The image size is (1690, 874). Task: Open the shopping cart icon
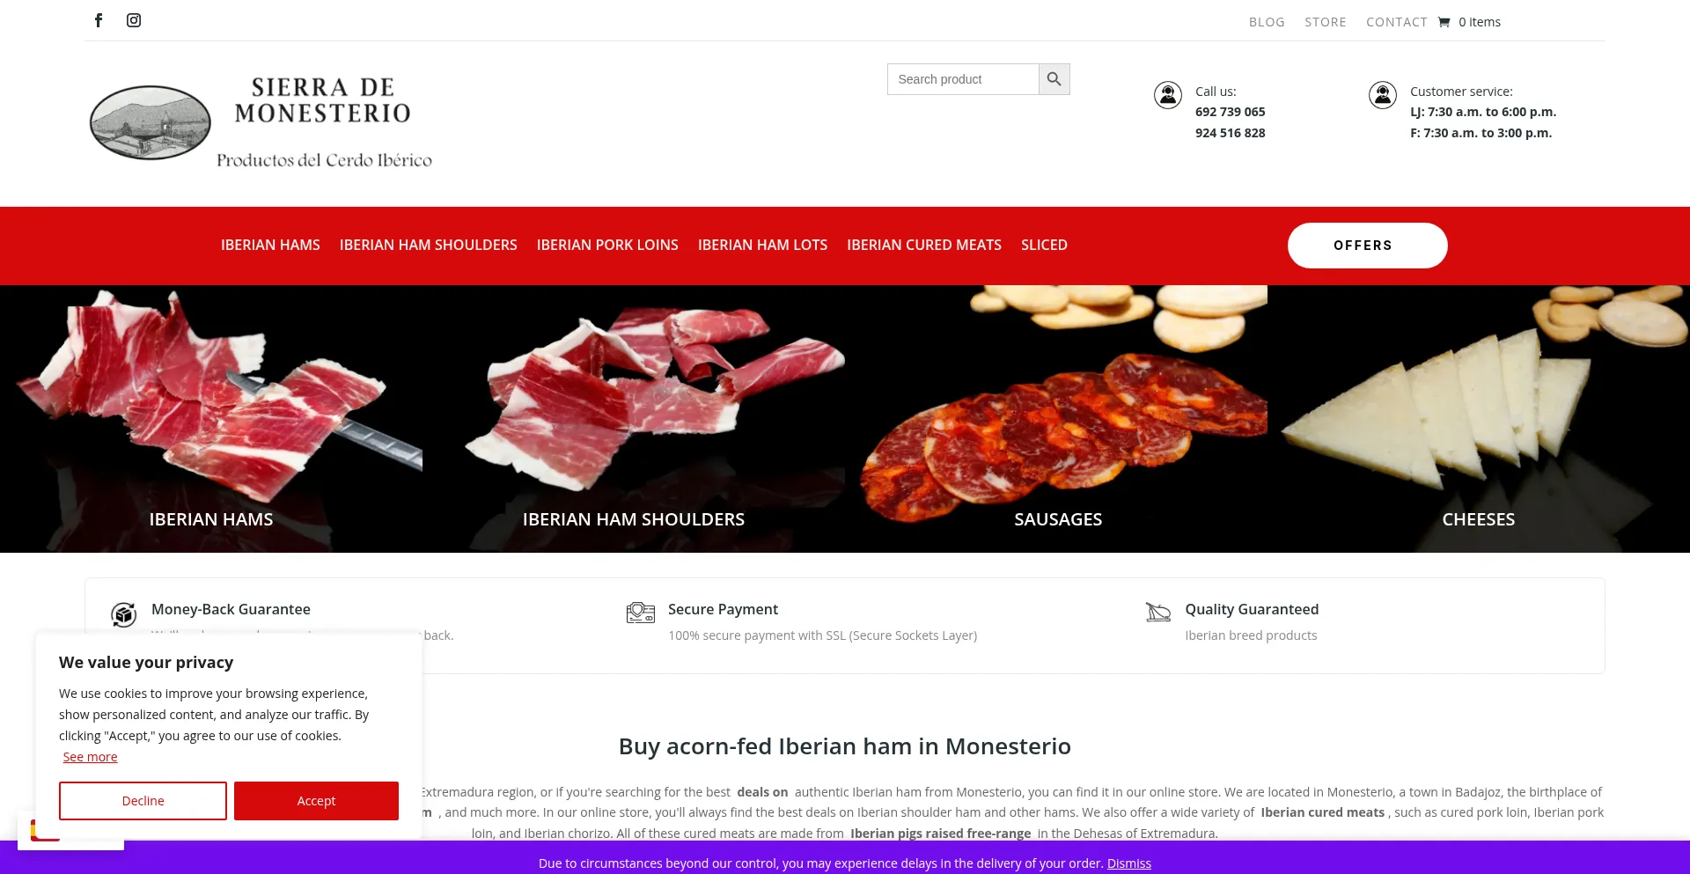pos(1444,22)
